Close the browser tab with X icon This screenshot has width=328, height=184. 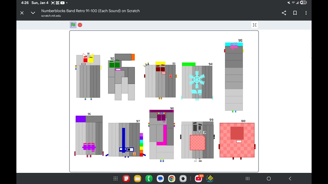pyautogui.click(x=22, y=13)
